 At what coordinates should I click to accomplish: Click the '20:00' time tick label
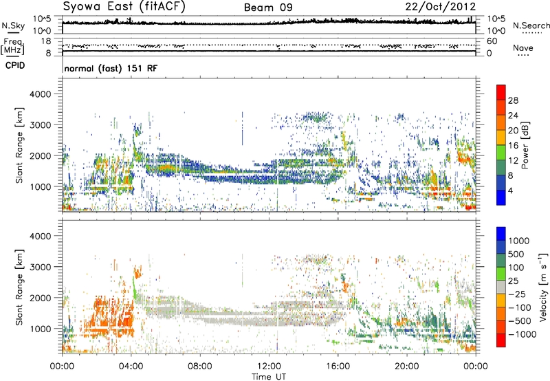click(406, 367)
